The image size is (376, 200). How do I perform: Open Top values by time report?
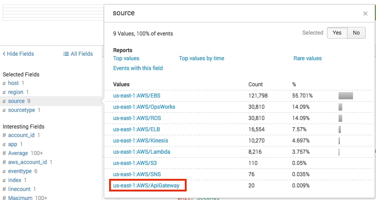point(202,58)
